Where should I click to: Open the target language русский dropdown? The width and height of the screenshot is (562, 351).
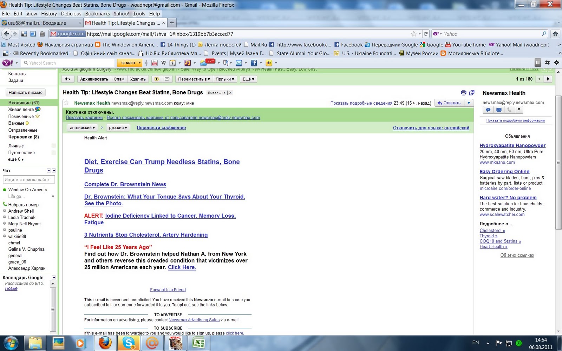click(118, 128)
